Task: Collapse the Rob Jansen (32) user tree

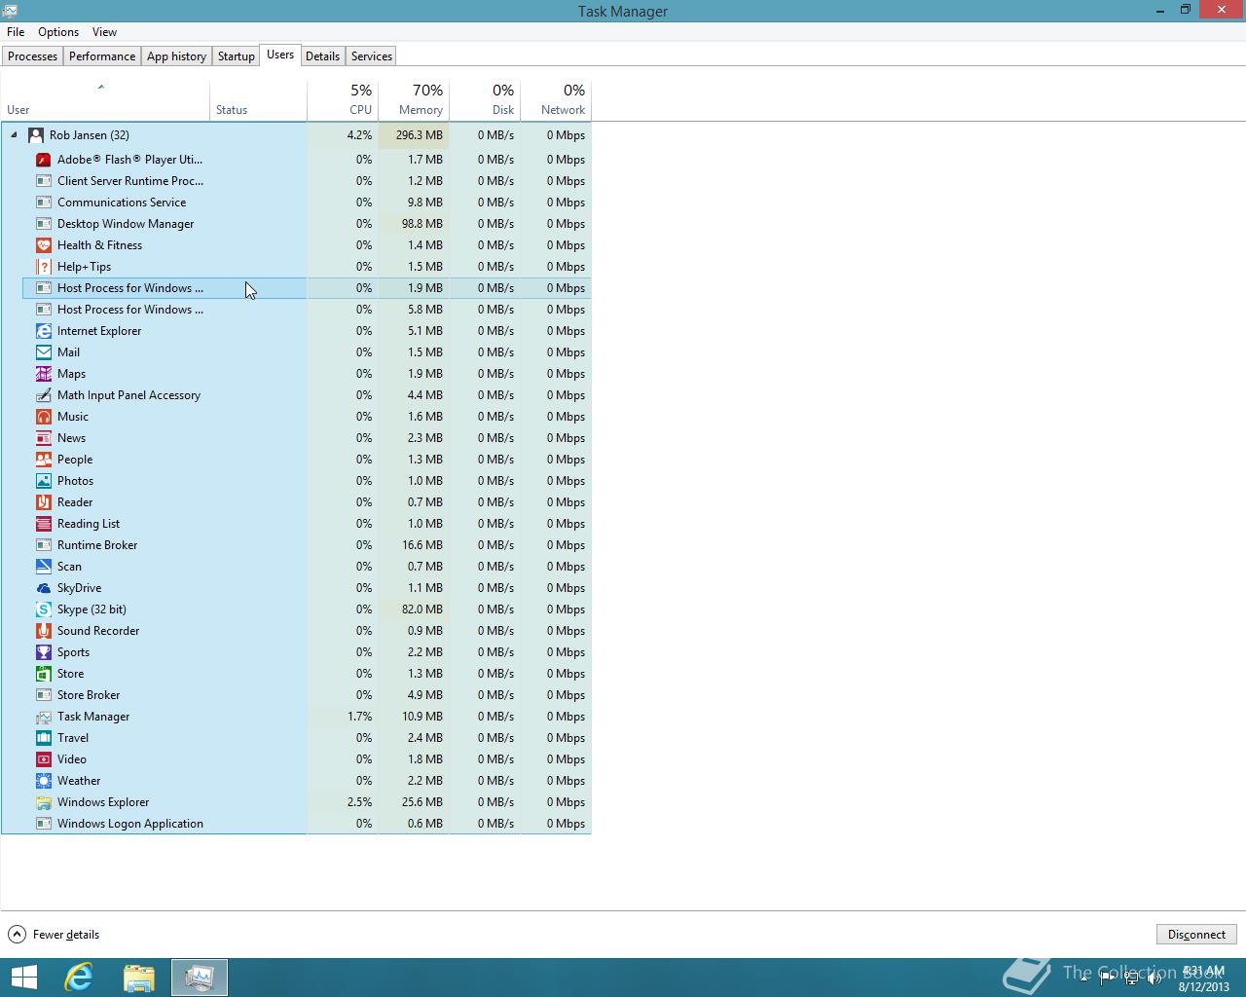Action: pyautogui.click(x=14, y=135)
